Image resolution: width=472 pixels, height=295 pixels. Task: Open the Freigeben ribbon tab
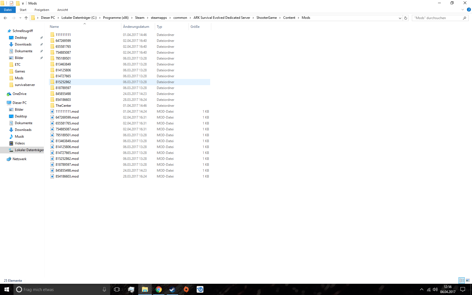coord(42,10)
